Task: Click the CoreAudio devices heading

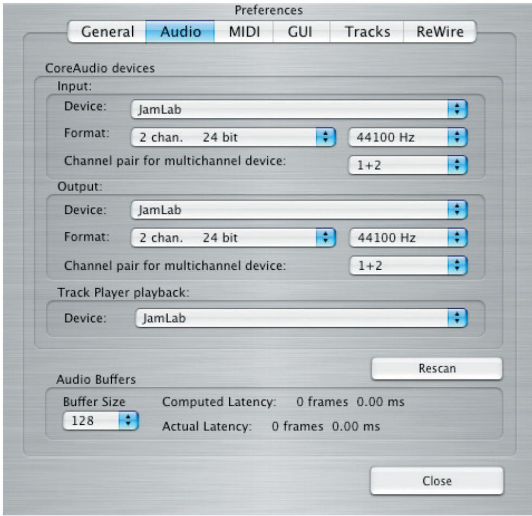Action: point(100,68)
